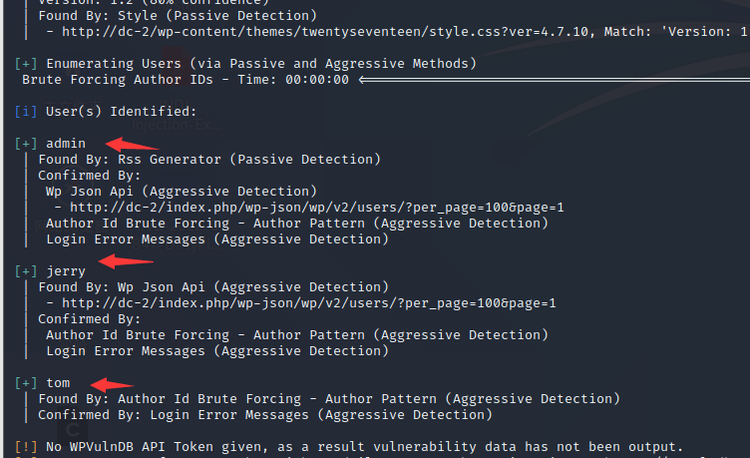Click the [+] marker beside tom
This screenshot has height=458, width=750.
click(27, 383)
